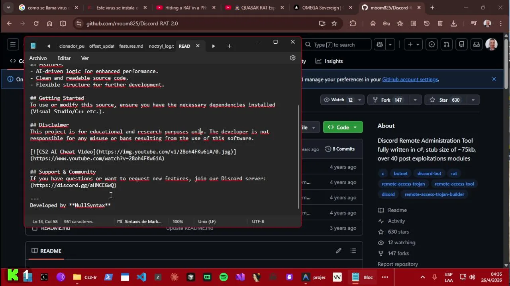
Task: Switch to noctryl_log.t tab in Notepad
Action: pyautogui.click(x=161, y=46)
